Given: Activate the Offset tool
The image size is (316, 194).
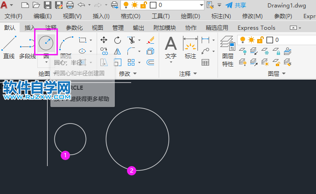Looking at the screenshot, I should coord(150,62).
